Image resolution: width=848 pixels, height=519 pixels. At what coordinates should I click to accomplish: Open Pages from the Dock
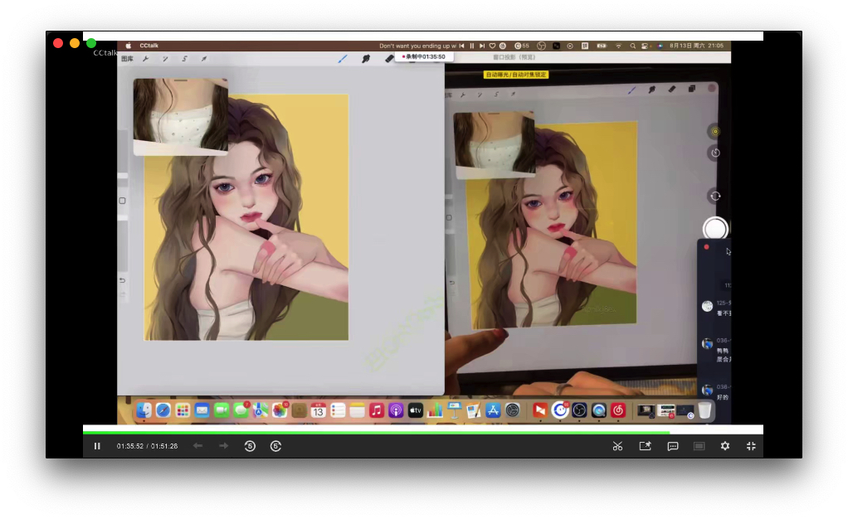(474, 411)
